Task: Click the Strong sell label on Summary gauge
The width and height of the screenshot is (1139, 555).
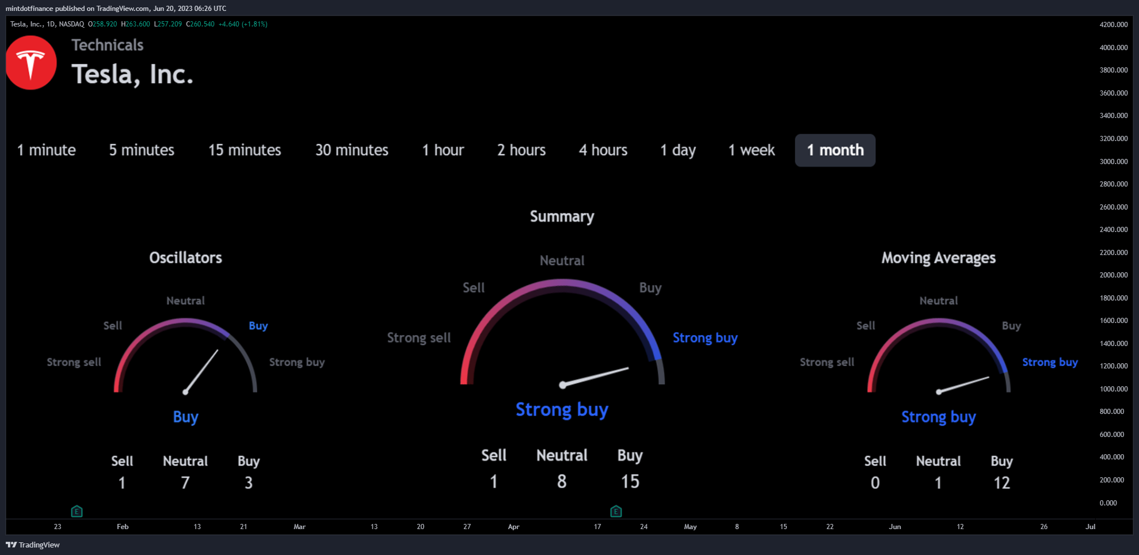Action: [x=418, y=338]
